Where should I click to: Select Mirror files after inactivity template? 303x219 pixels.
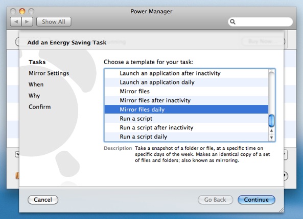(x=187, y=100)
